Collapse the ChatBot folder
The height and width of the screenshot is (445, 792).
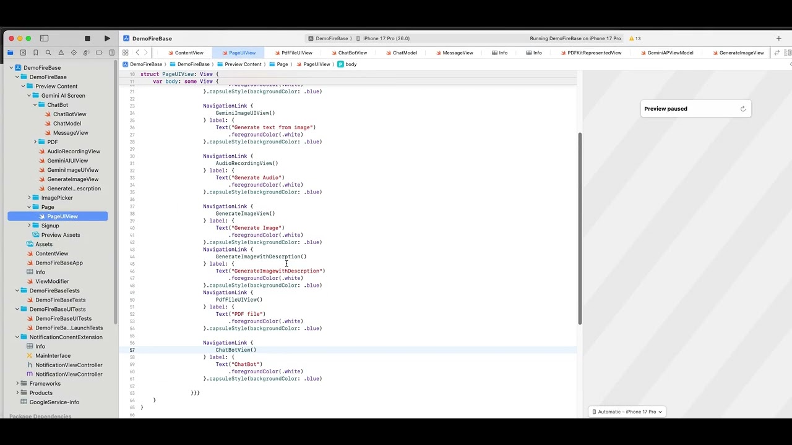[x=35, y=105]
